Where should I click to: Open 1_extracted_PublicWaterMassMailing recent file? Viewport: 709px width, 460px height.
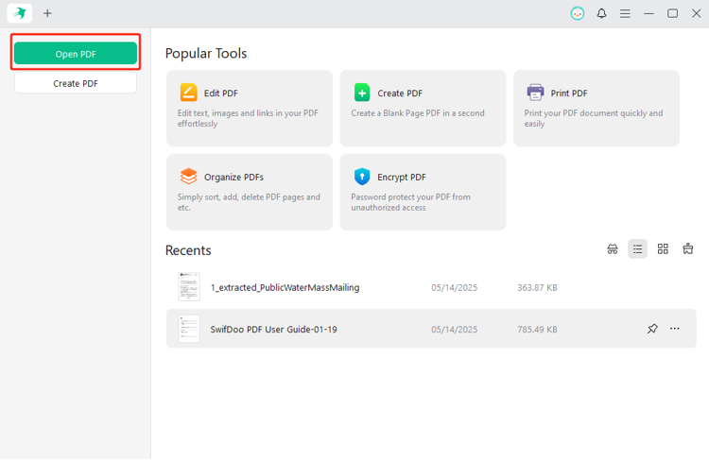(x=431, y=287)
